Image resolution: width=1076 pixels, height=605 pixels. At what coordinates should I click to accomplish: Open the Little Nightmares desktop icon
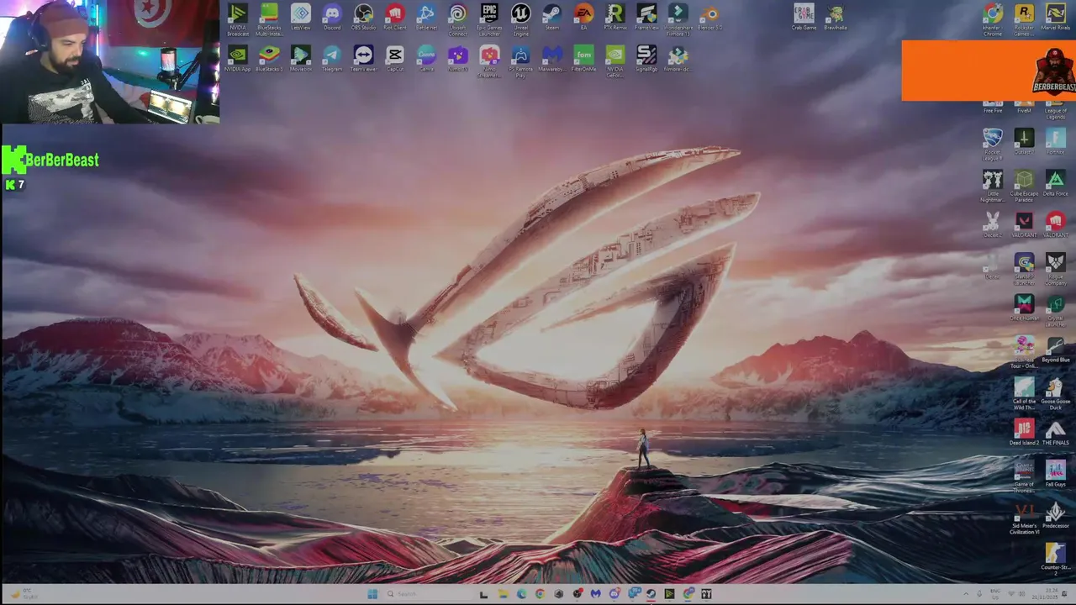pyautogui.click(x=993, y=185)
